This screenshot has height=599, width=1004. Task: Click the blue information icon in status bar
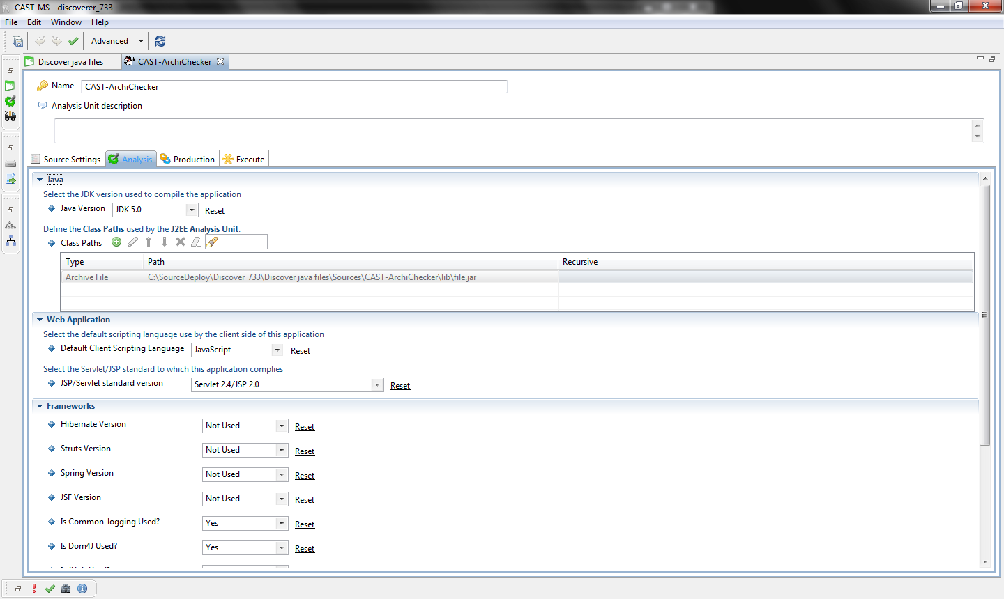point(82,589)
